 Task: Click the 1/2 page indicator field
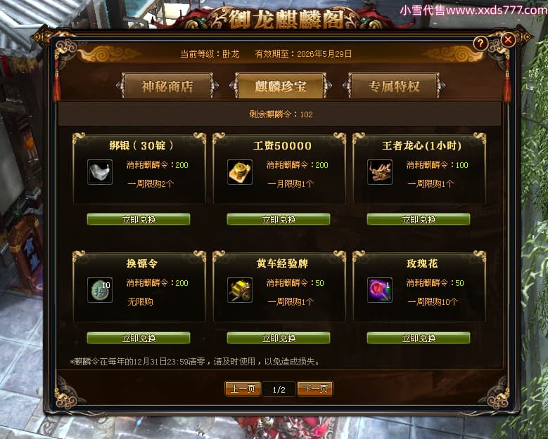pos(279,389)
